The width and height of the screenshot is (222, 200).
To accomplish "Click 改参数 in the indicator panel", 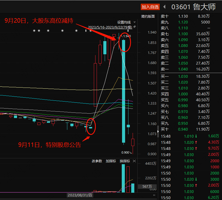I will 97,161.
